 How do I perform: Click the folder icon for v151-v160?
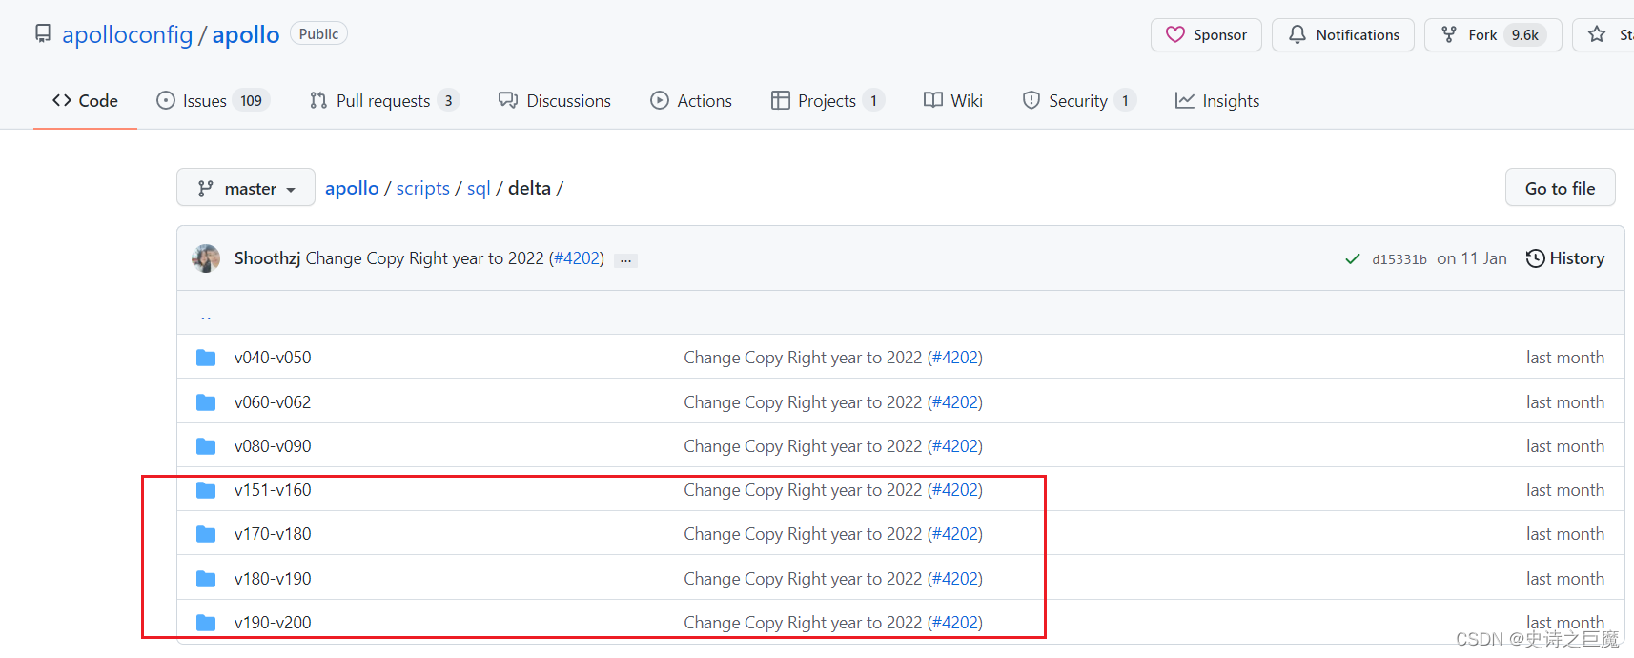click(x=206, y=490)
